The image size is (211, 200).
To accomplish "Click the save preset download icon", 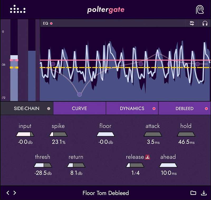I will (203, 193).
